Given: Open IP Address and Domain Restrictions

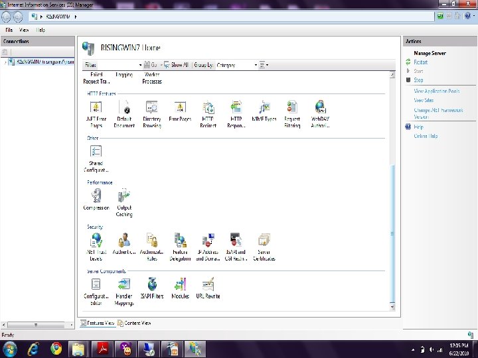Looking at the screenshot, I should click(x=208, y=247).
